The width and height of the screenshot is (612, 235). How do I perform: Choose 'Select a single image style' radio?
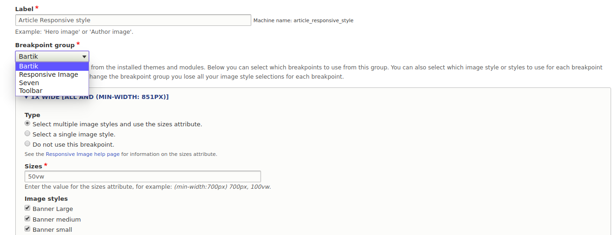pos(28,134)
